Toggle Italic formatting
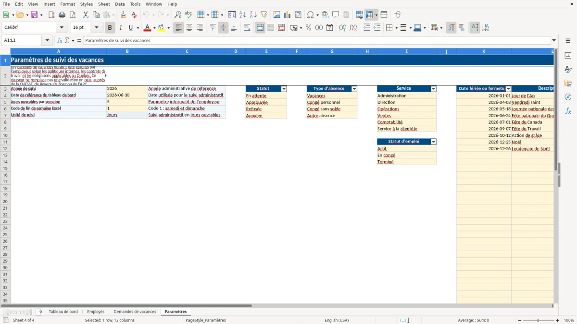This screenshot has width=577, height=324. coord(121,28)
